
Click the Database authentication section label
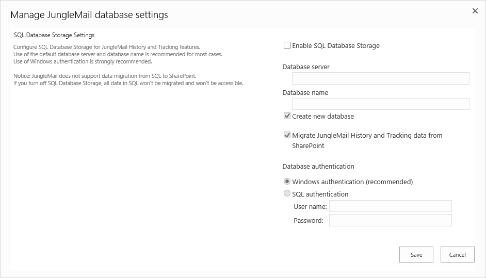click(318, 167)
